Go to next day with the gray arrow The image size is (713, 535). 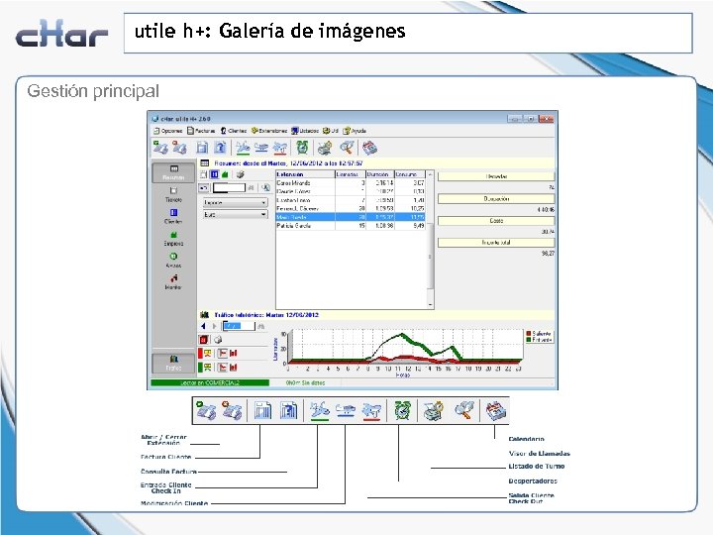point(214,326)
